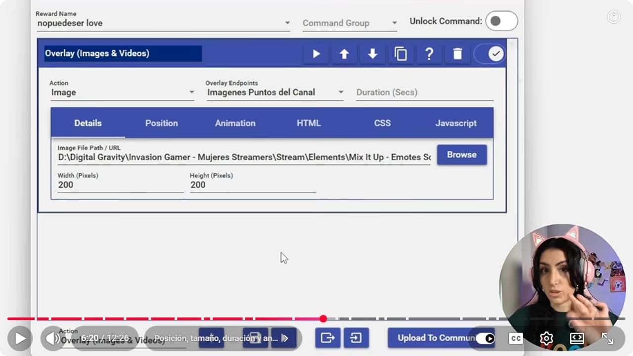Open help for the Overlay action
Screen dimensions: 633x356
tap(429, 54)
